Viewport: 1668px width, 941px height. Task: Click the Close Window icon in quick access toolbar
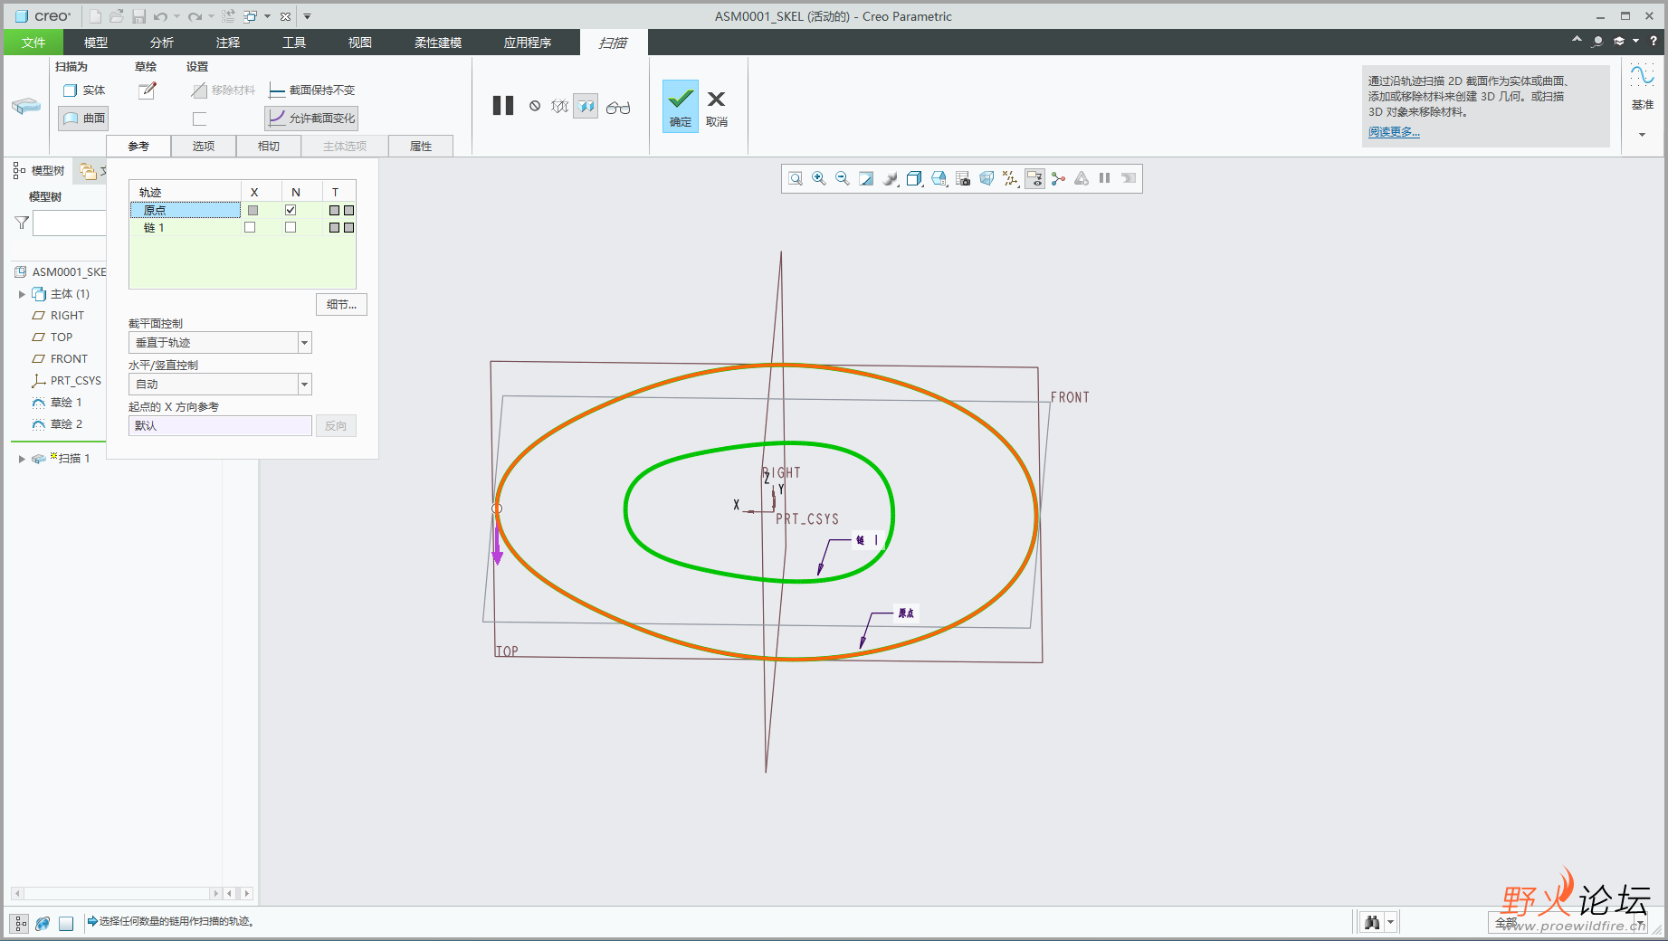[285, 16]
